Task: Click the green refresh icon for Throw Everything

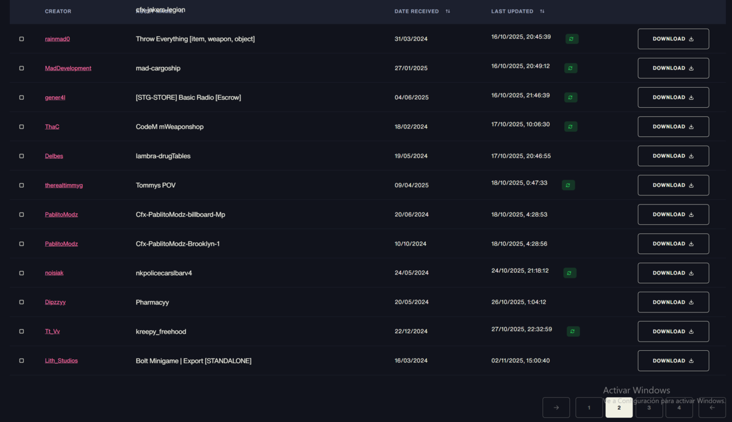Action: [572, 39]
